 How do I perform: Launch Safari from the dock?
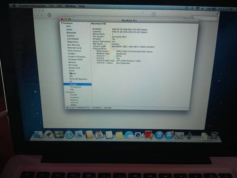pyautogui.click(x=69, y=135)
